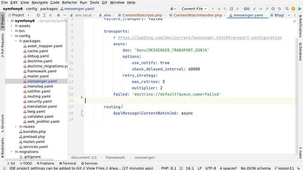Open the Structure tool window

[2, 123]
